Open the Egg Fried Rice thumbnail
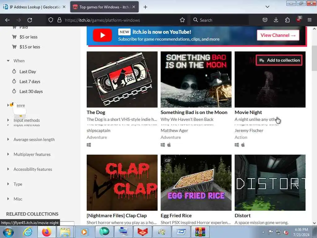This screenshot has height=238, width=317. pos(196,183)
